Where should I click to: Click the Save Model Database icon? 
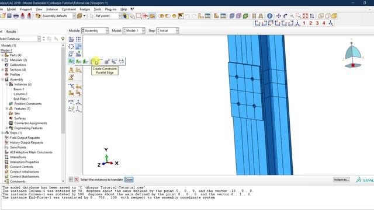point(9,16)
